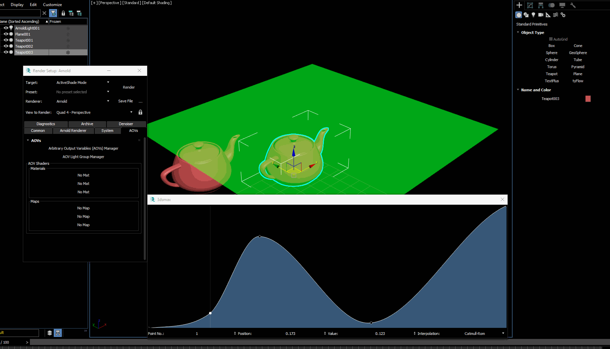This screenshot has width=610, height=349.
Task: Toggle visibility eye of Plane001
Action: tap(6, 34)
